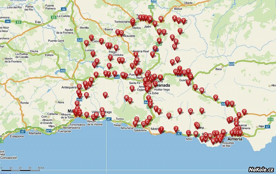Select the L marker above Adra

coord(188,133)
